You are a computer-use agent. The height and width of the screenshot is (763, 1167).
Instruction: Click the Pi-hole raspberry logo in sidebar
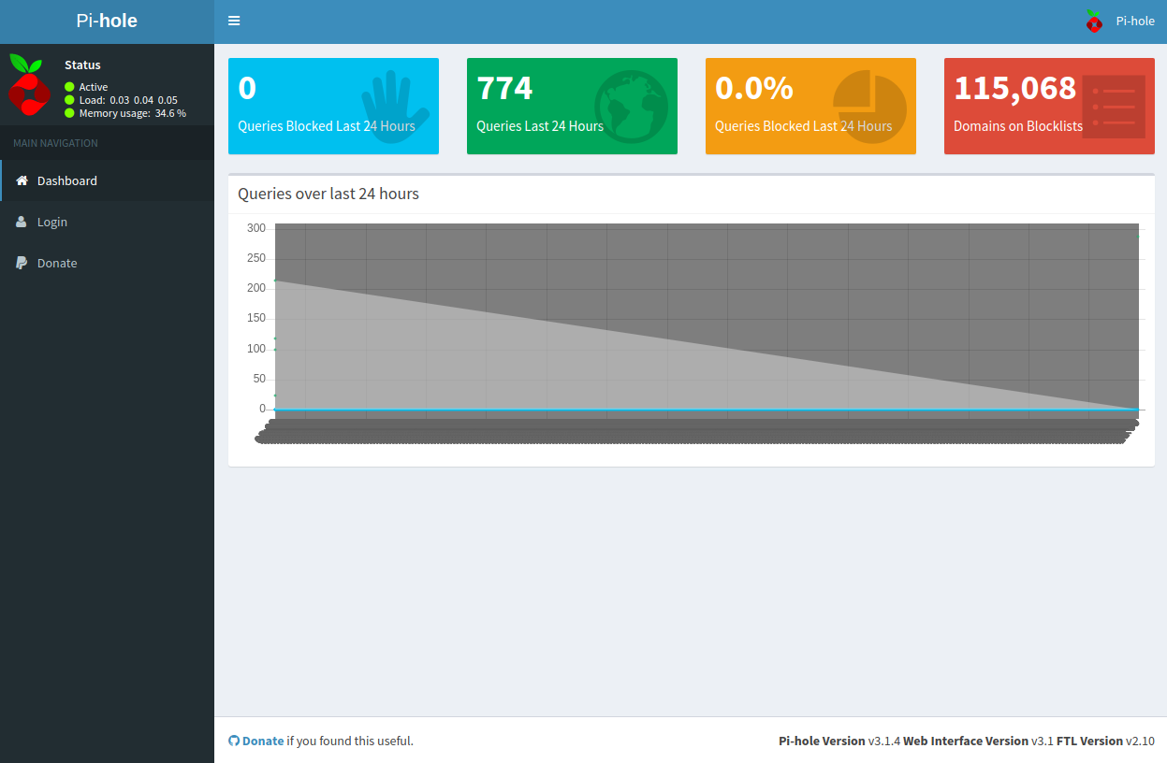(x=28, y=84)
